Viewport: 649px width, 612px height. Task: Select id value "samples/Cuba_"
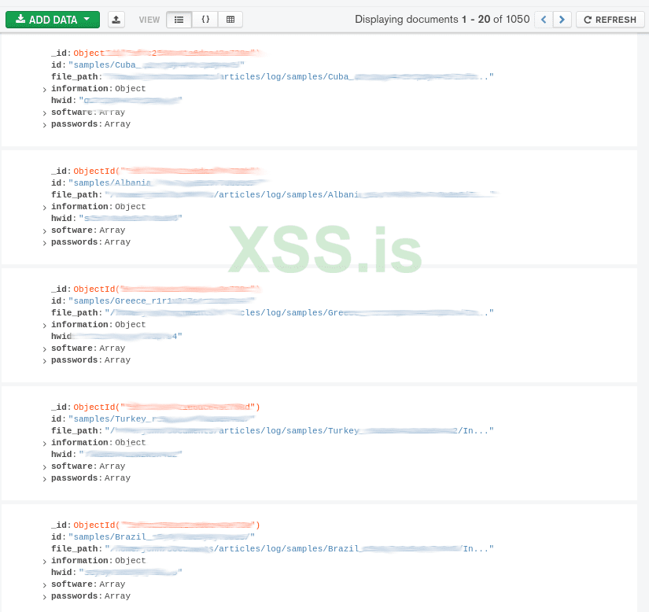click(157, 65)
